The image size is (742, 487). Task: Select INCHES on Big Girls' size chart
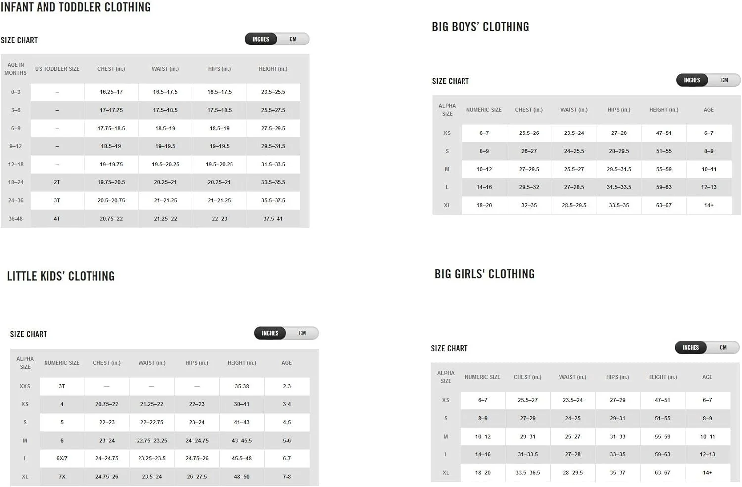pyautogui.click(x=691, y=348)
